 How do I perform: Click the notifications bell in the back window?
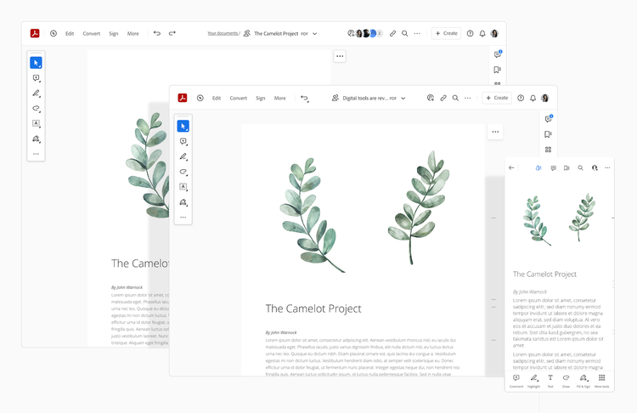click(482, 33)
